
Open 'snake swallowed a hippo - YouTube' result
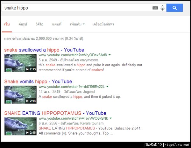[x=44, y=50]
